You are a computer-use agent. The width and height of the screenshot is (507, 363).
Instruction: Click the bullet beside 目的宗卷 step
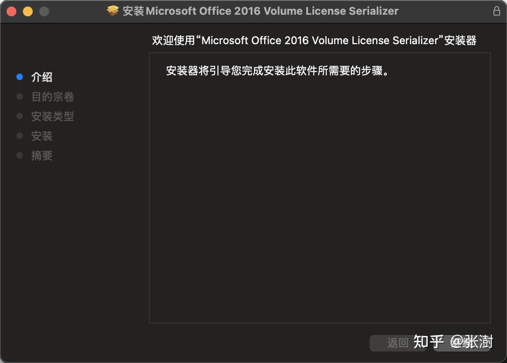click(19, 96)
